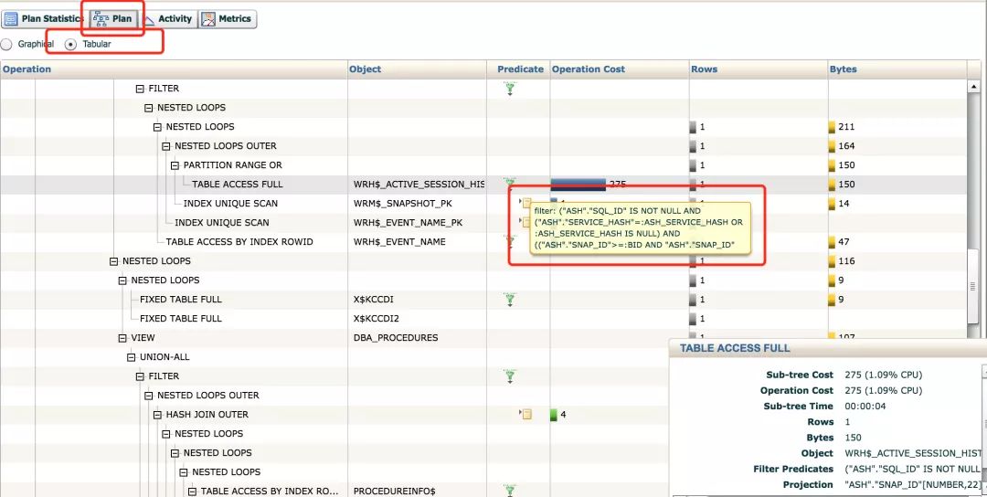987x497 pixels.
Task: Open the Plan Statistics tab
Action: pyautogui.click(x=43, y=19)
